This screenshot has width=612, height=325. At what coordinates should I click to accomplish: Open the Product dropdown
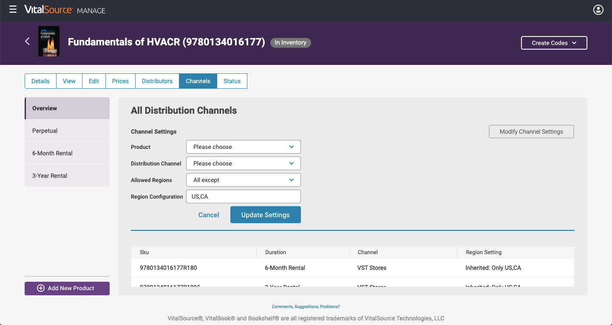coord(244,147)
